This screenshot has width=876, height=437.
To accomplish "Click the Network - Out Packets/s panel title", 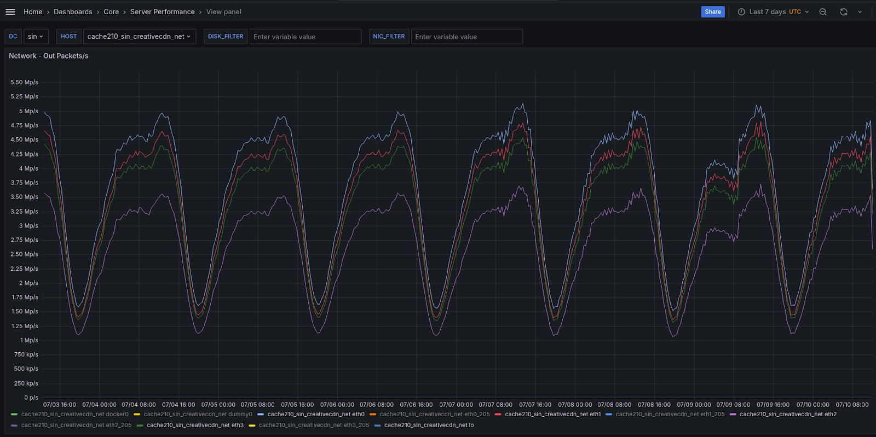I will pyautogui.click(x=49, y=56).
